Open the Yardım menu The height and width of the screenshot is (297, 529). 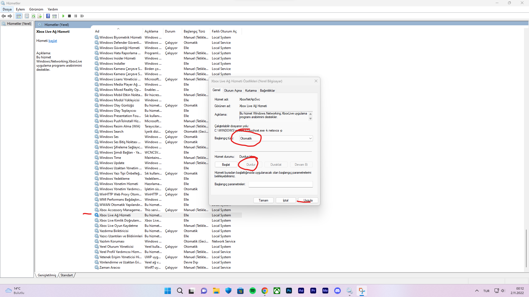53,9
